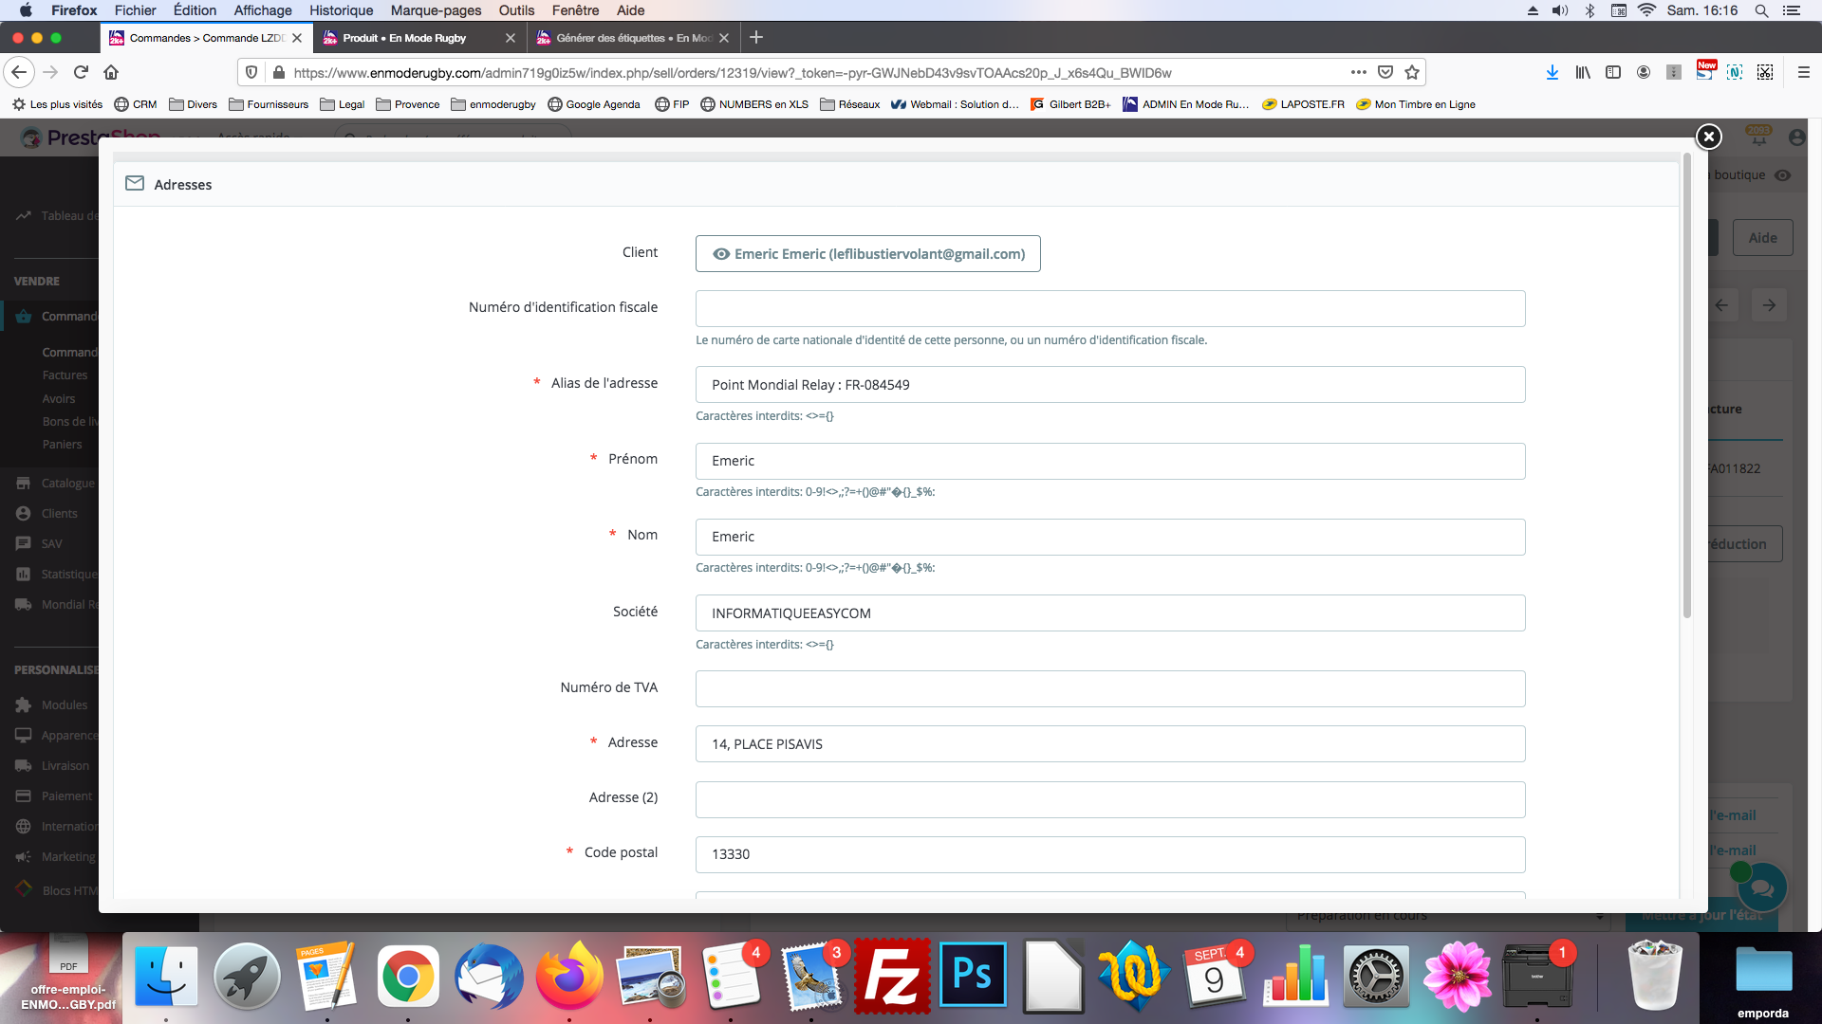This screenshot has width=1822, height=1024.
Task: Open the enmoderugby bookmark folder
Action: [x=493, y=104]
